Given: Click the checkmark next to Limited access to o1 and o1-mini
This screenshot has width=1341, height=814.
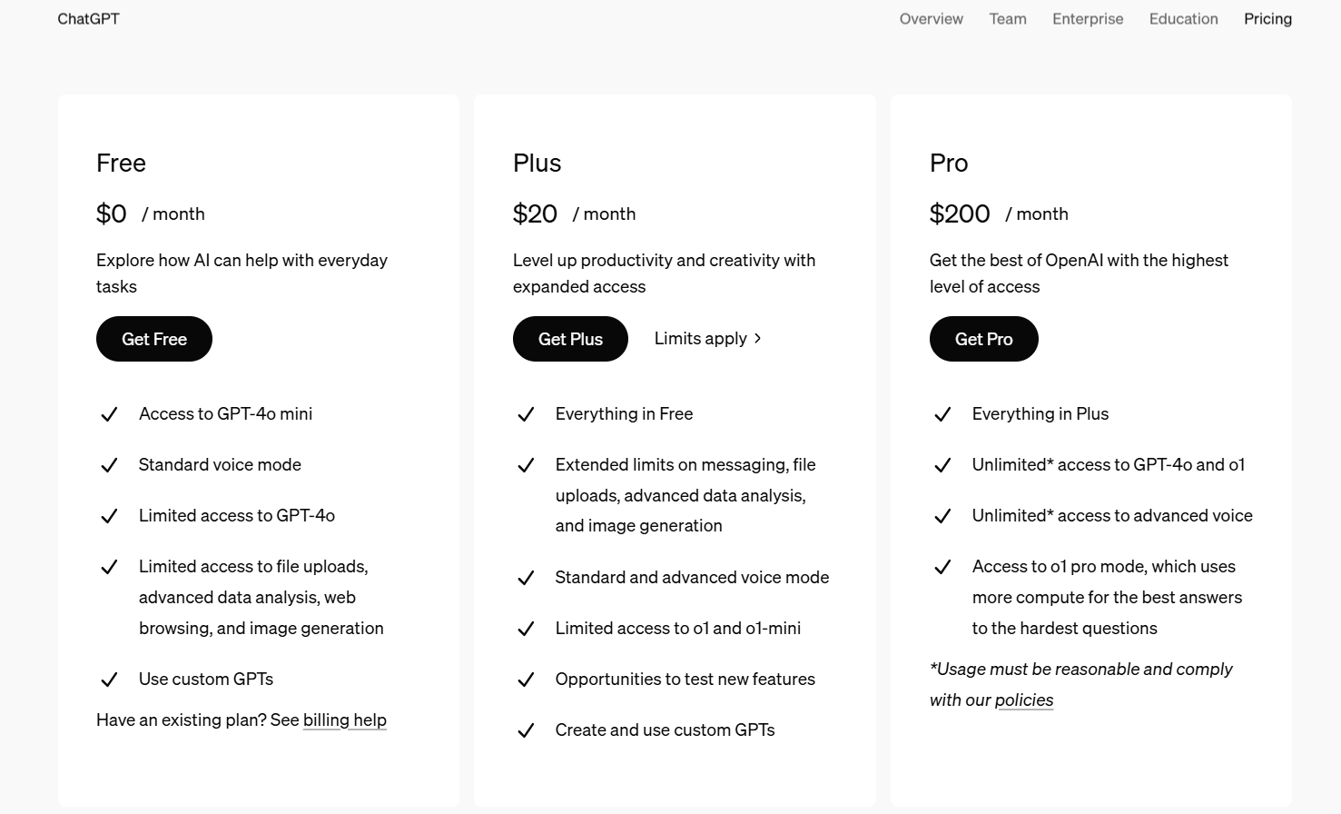Looking at the screenshot, I should coord(526,629).
